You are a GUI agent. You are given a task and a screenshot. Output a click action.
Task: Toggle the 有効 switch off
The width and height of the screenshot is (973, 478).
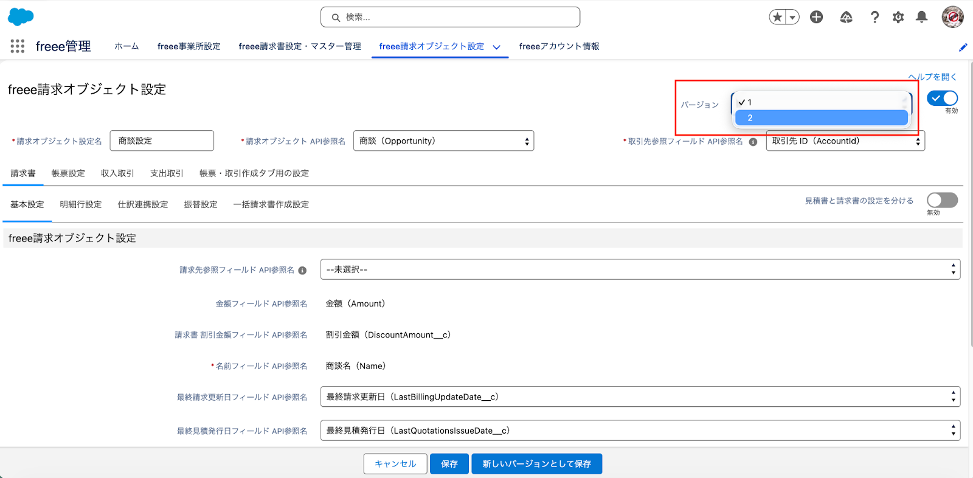(942, 98)
